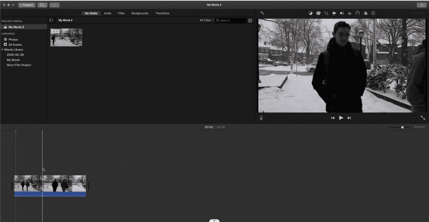Open the stabilization camera tool
Viewport: 429px width, 222px height.
[x=334, y=13]
